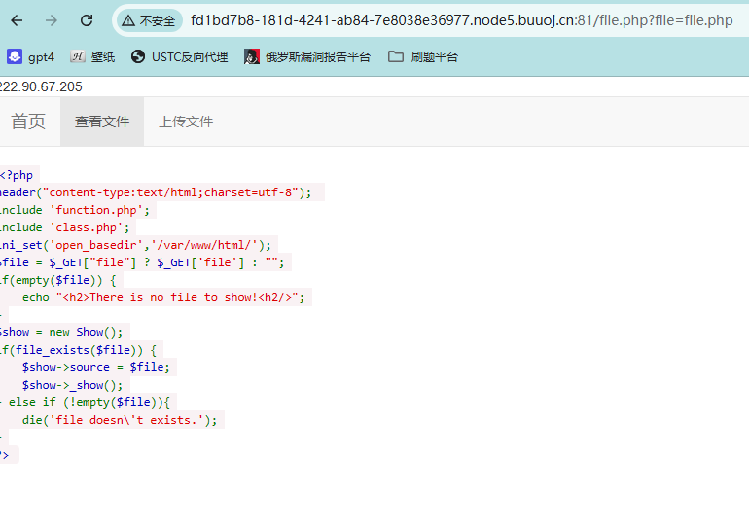The height and width of the screenshot is (517, 749).
Task: Select the 查看文件 navigation tab
Action: (x=102, y=121)
